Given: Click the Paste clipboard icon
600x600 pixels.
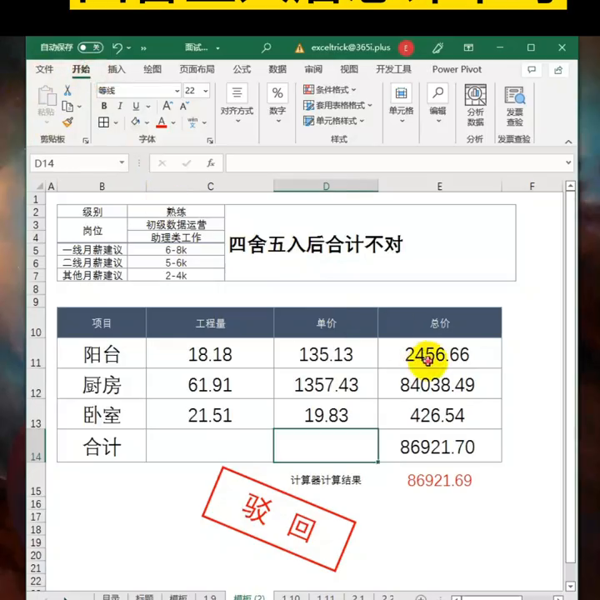Looking at the screenshot, I should tap(47, 95).
